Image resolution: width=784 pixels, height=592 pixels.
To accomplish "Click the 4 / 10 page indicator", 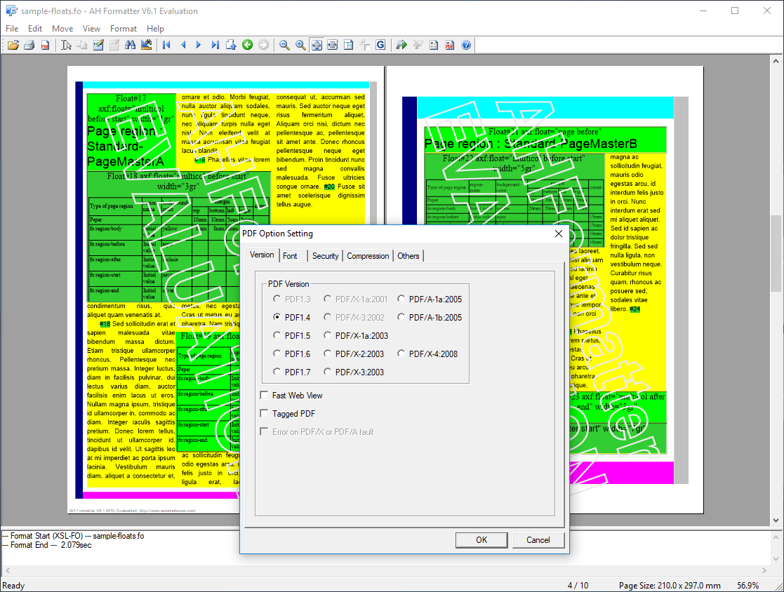I will pos(578,585).
